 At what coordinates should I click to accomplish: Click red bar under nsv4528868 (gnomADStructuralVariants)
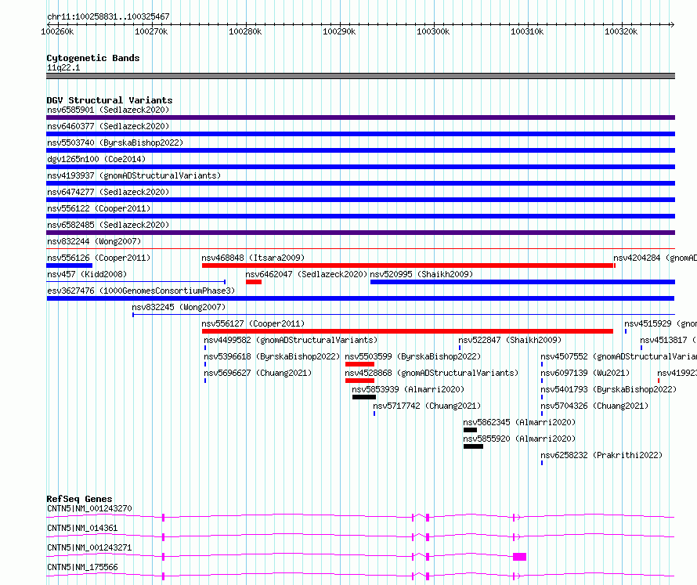click(x=359, y=381)
